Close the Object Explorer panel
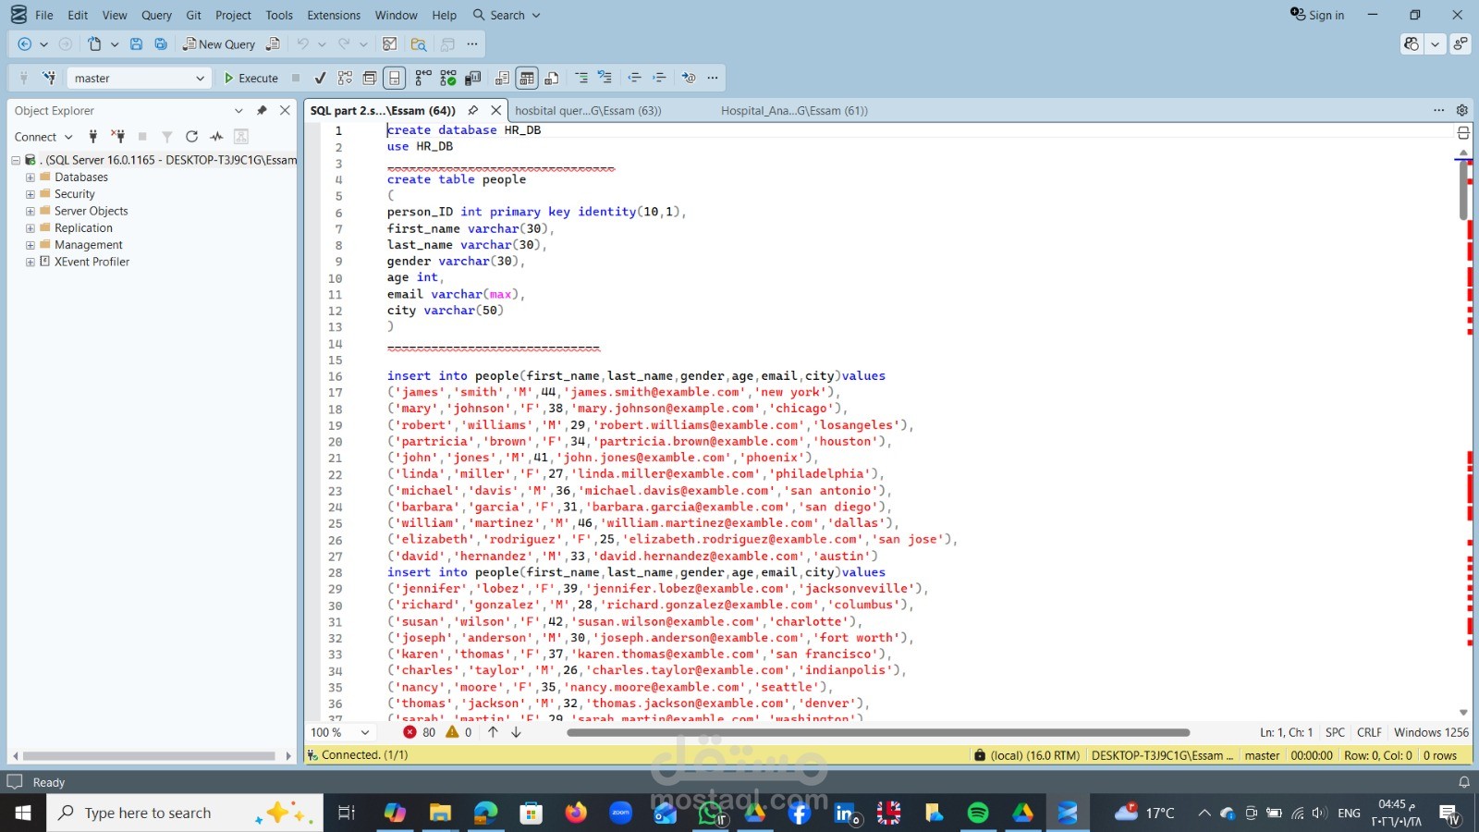 click(285, 110)
